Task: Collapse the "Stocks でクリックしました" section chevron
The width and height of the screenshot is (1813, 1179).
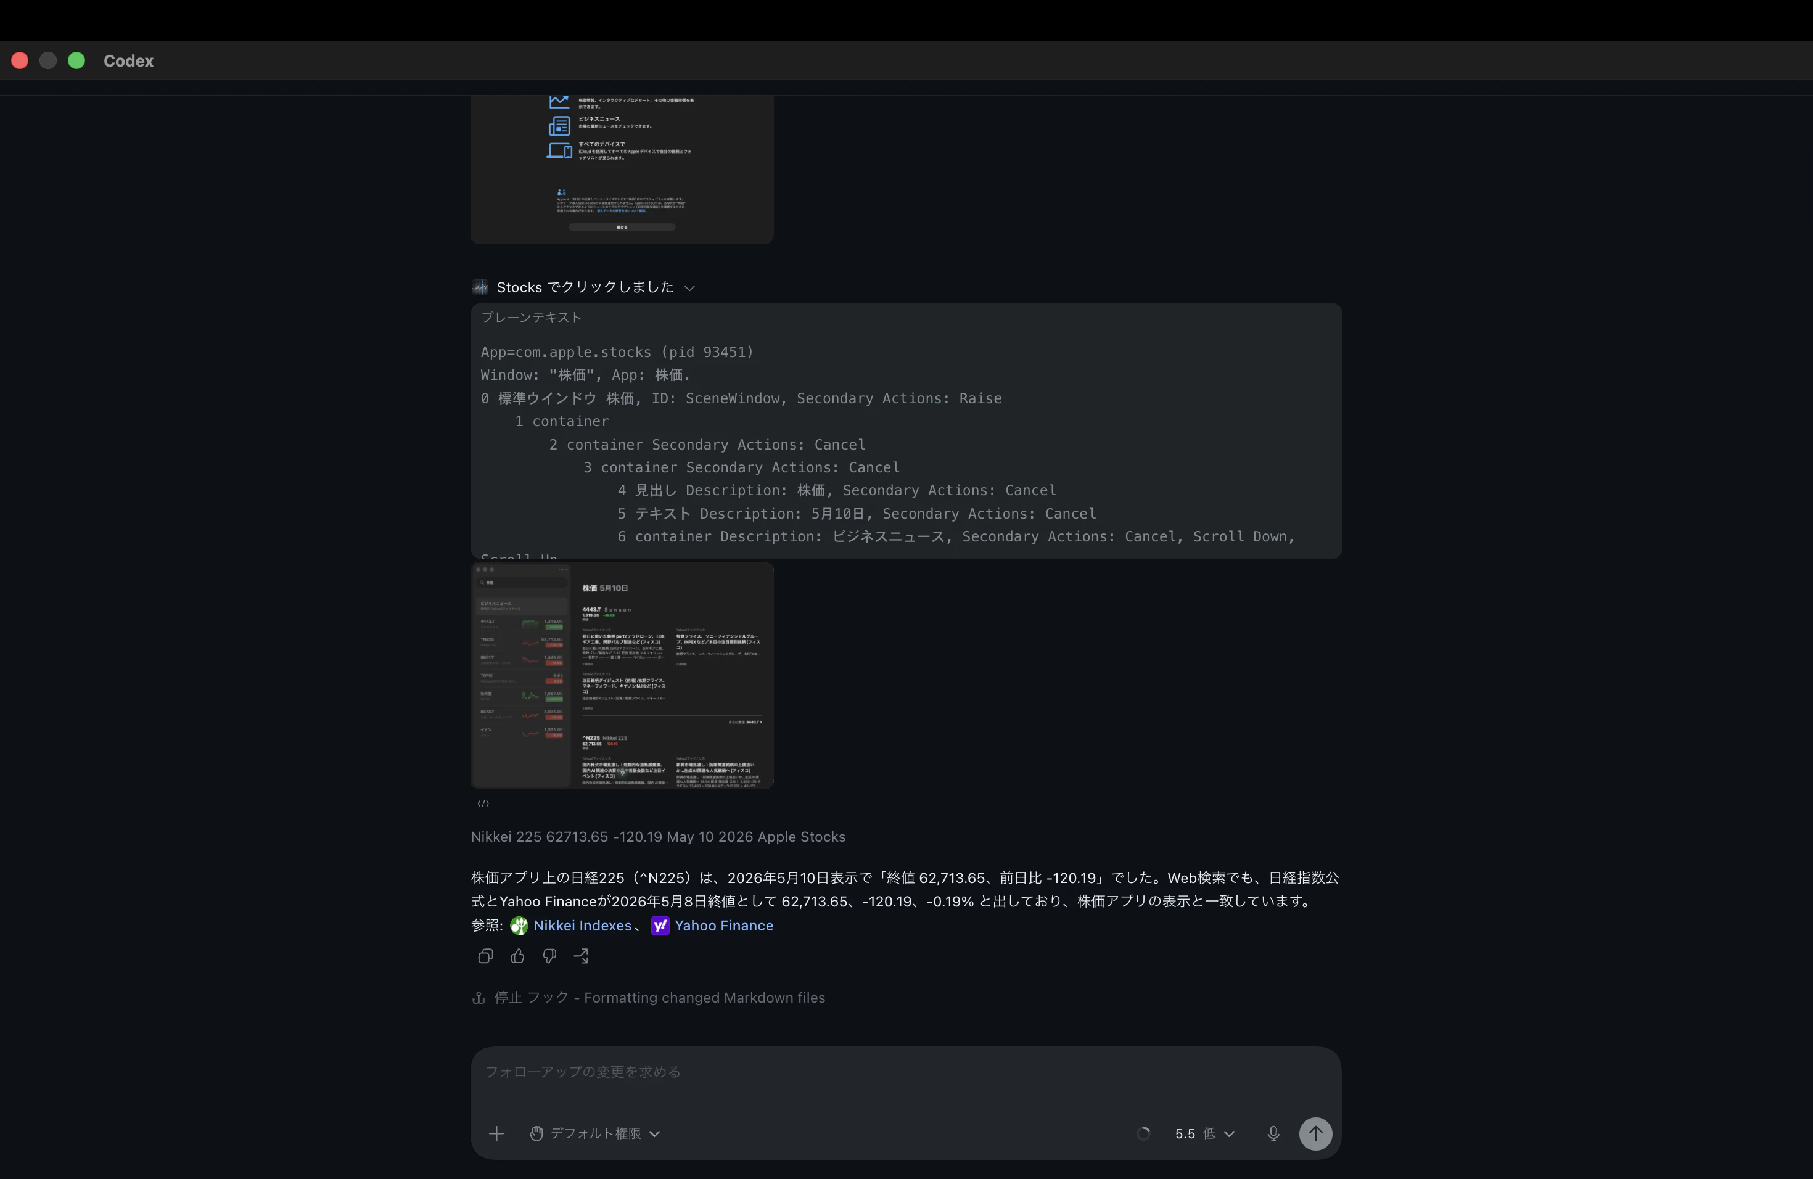Action: (689, 288)
